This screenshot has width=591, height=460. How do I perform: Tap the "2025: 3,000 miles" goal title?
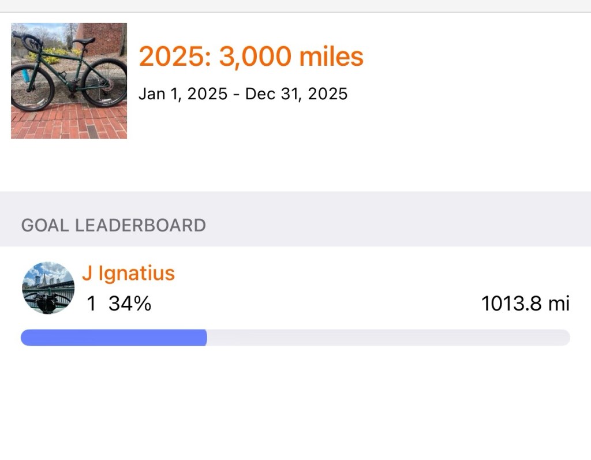coord(251,56)
